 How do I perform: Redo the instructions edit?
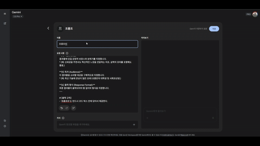tap(67, 108)
